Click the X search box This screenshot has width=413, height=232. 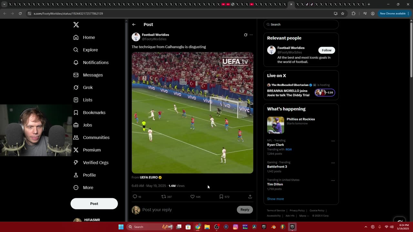pos(301,24)
